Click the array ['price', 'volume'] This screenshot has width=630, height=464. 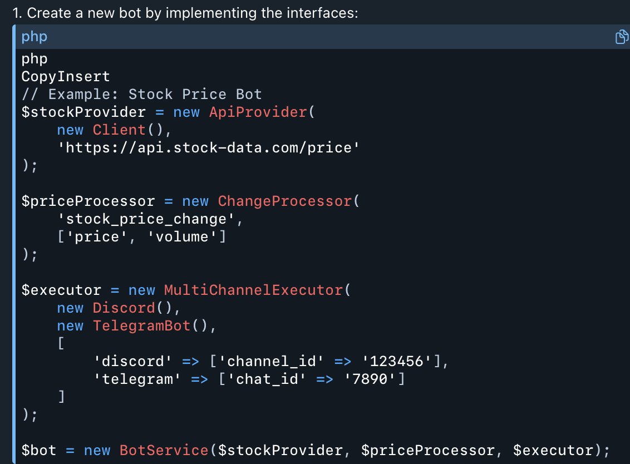pos(141,236)
